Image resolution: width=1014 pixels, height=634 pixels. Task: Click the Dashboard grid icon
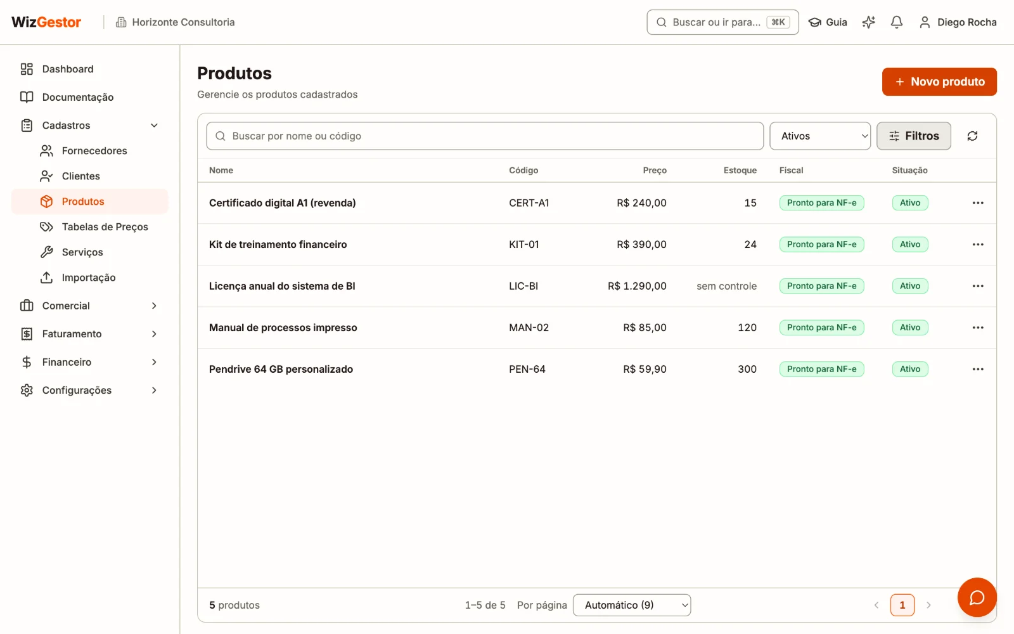27,69
